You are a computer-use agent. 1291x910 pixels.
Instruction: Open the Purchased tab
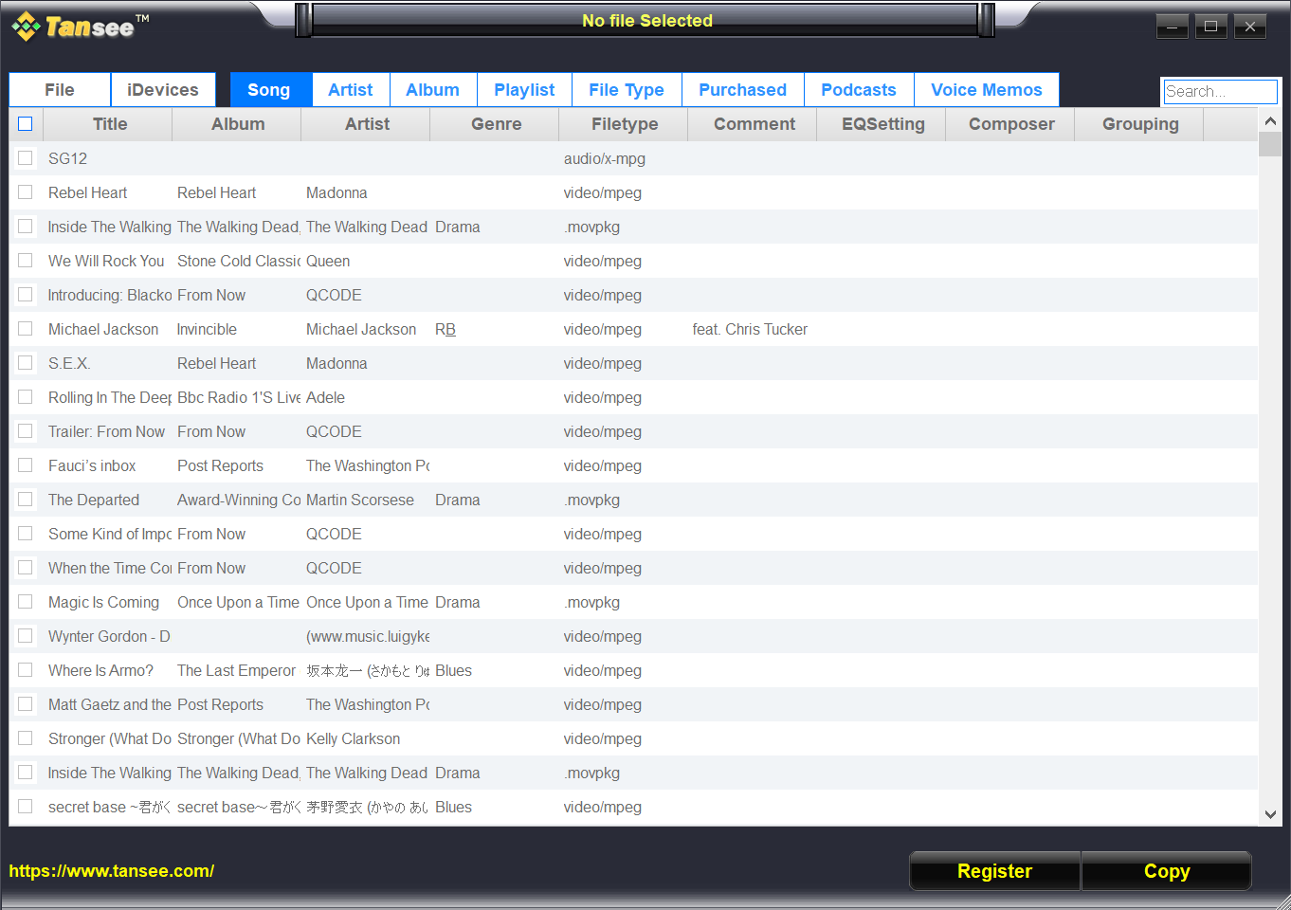pos(743,90)
